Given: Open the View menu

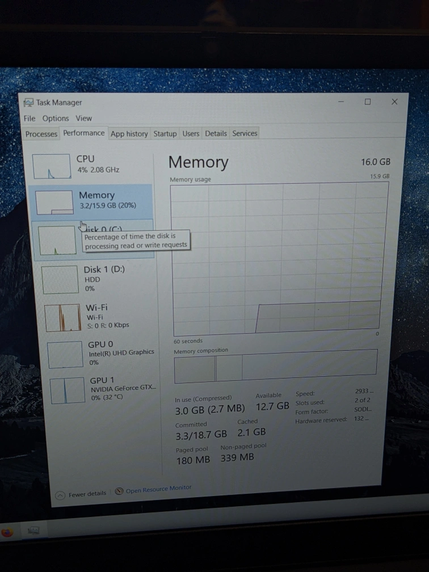Looking at the screenshot, I should 84,118.
